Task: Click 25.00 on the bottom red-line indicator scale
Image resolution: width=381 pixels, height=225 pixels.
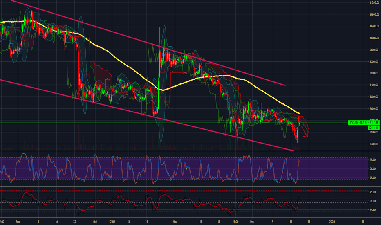Action: point(373,210)
